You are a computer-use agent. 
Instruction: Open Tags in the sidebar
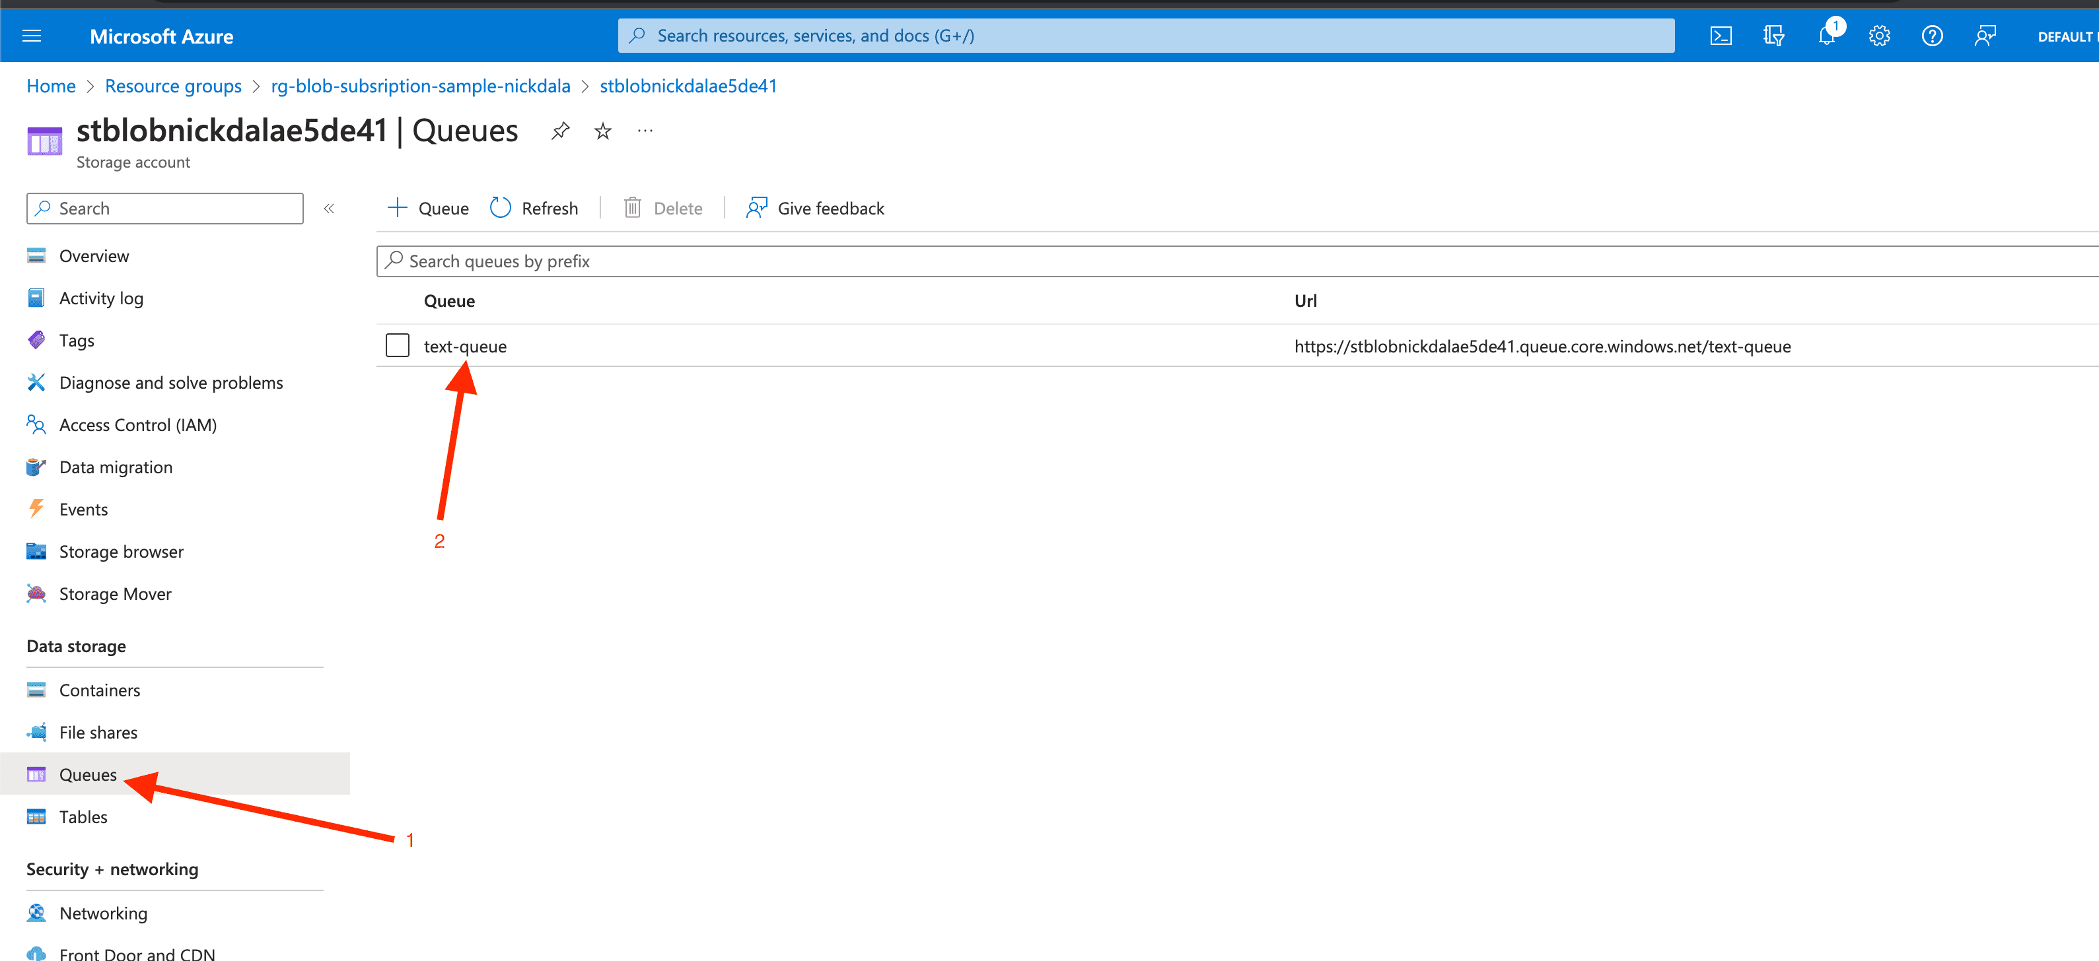pyautogui.click(x=77, y=341)
